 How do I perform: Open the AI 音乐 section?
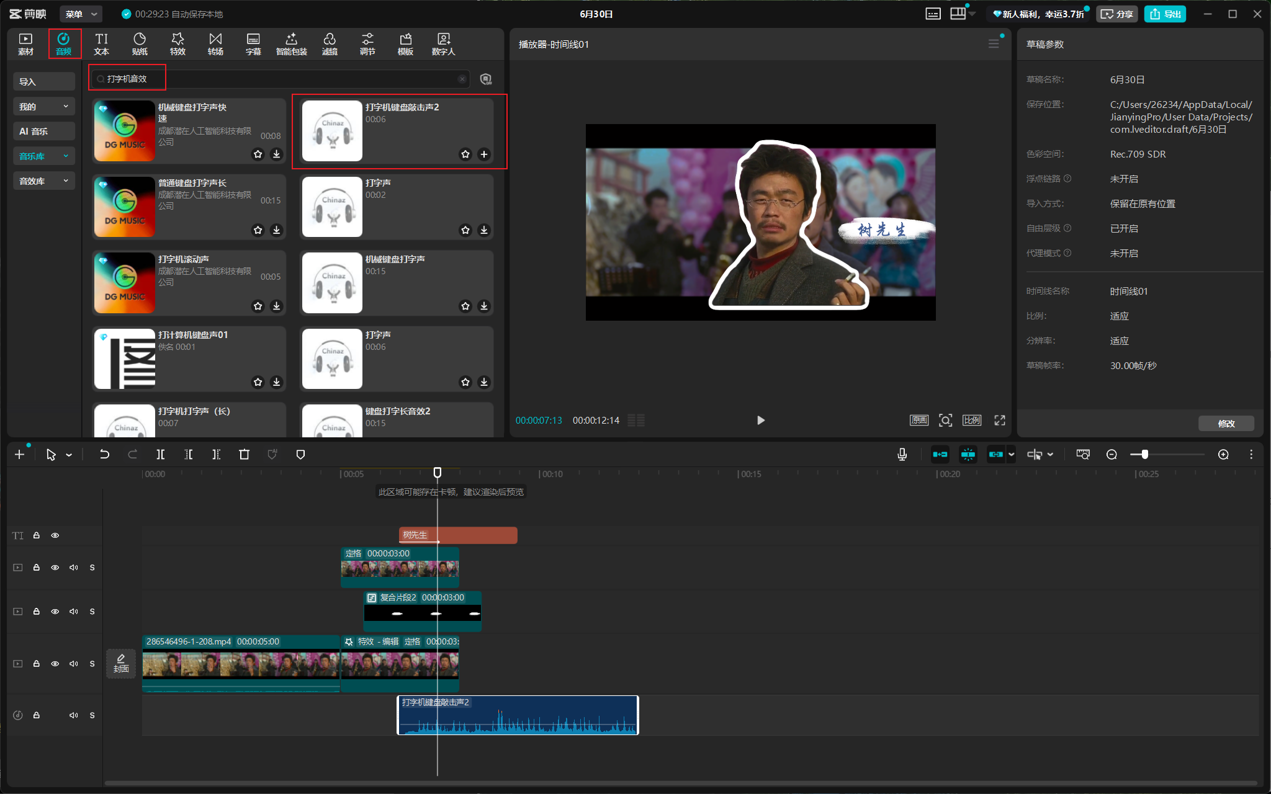(44, 132)
